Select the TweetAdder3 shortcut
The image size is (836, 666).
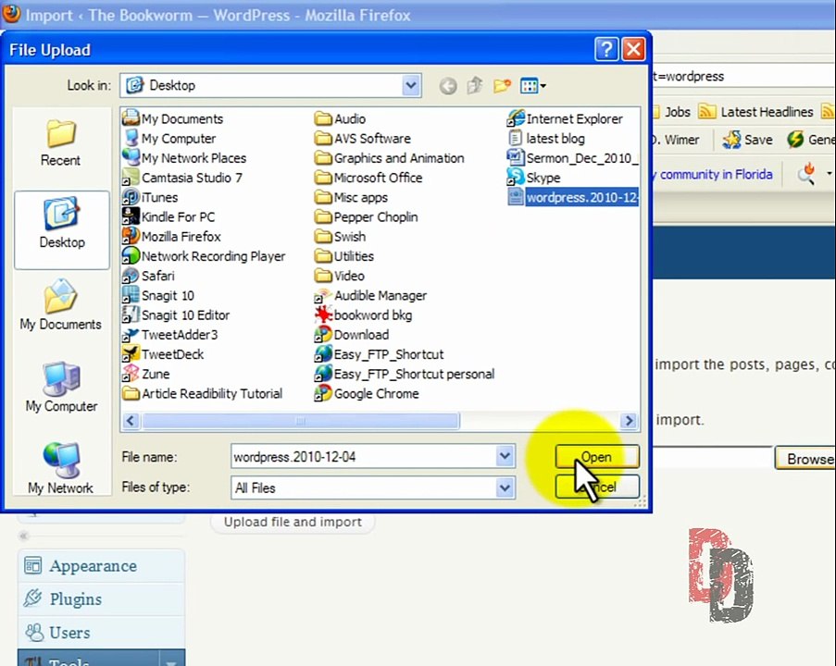170,335
